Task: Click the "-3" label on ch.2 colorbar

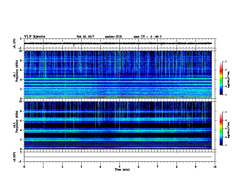Action: coord(225,112)
